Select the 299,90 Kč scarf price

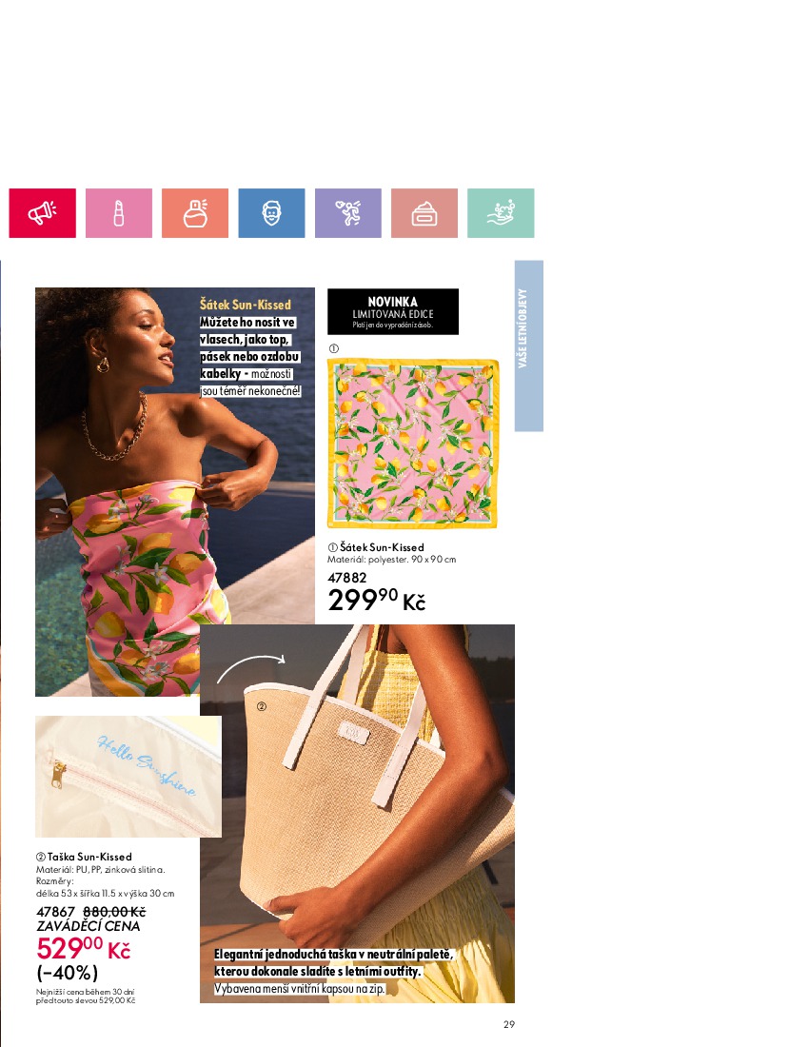click(377, 600)
